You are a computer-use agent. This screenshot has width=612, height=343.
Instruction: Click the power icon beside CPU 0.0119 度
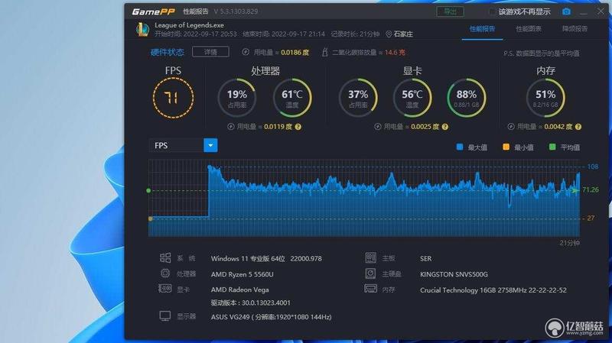(x=231, y=127)
